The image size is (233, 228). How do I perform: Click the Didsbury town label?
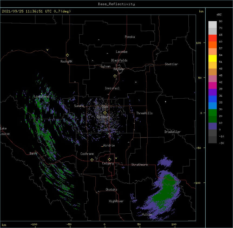click(104, 117)
